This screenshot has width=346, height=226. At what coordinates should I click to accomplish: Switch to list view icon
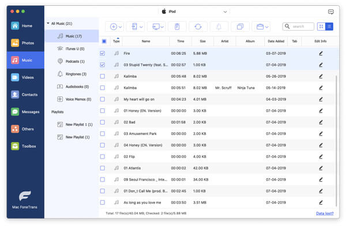[329, 27]
